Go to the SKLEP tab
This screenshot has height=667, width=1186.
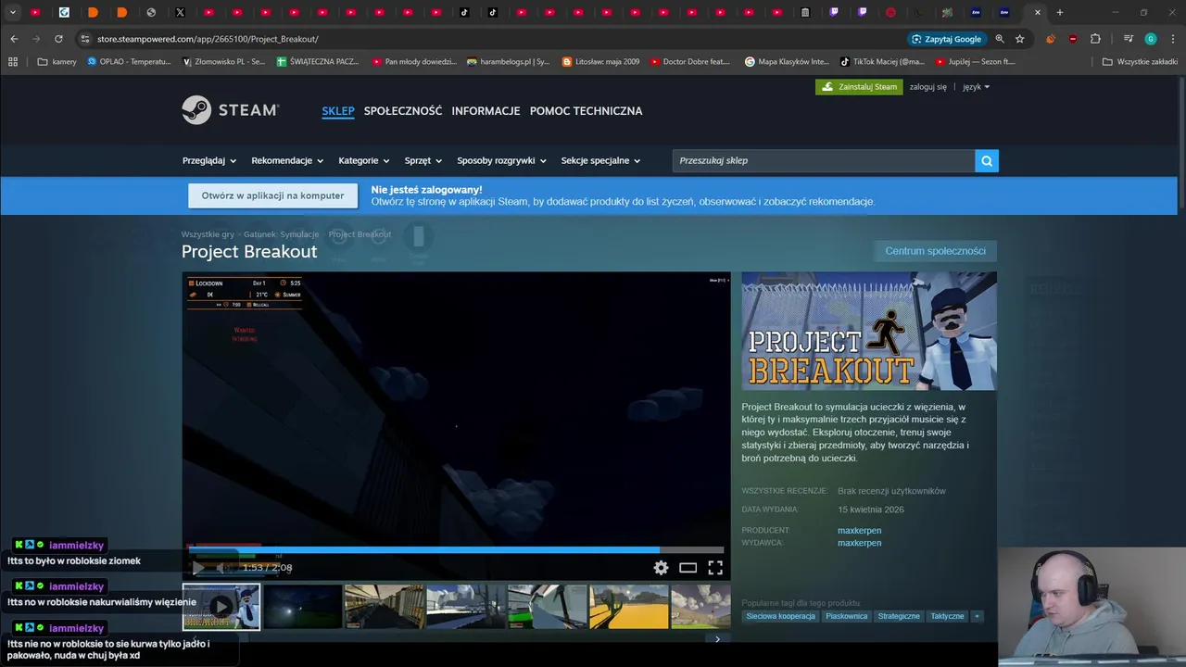(338, 111)
